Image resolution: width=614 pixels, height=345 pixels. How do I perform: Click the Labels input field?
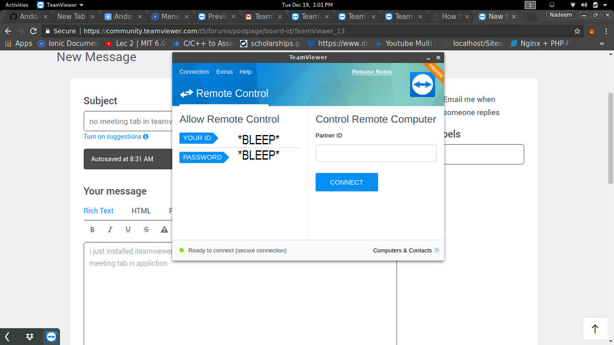click(484, 154)
